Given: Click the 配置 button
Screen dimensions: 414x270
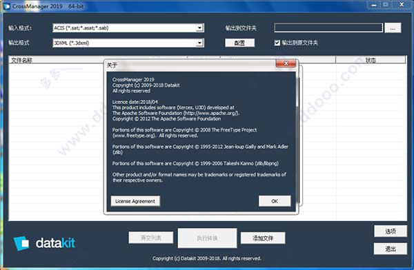Looking at the screenshot, I should point(239,43).
